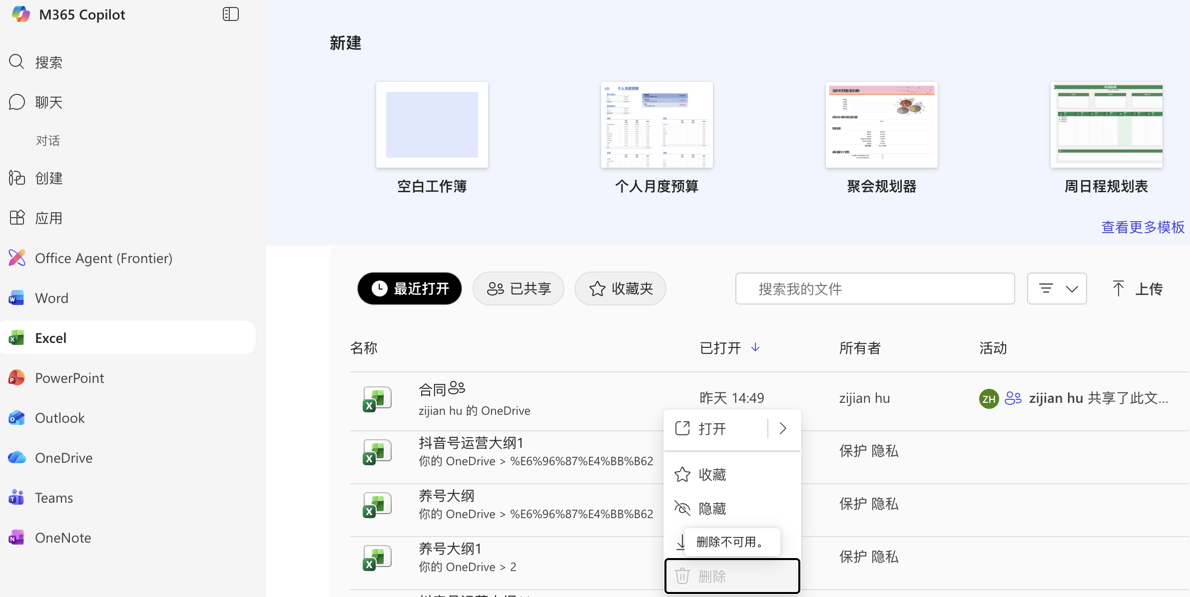Click the 所有者 column header
1190x597 pixels.
pyautogui.click(x=860, y=348)
